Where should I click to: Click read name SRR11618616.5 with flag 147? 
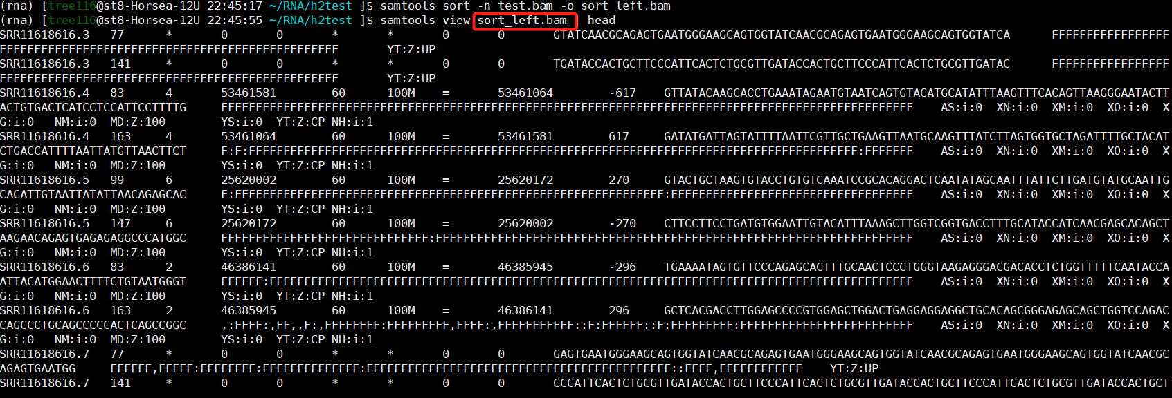tap(45, 223)
